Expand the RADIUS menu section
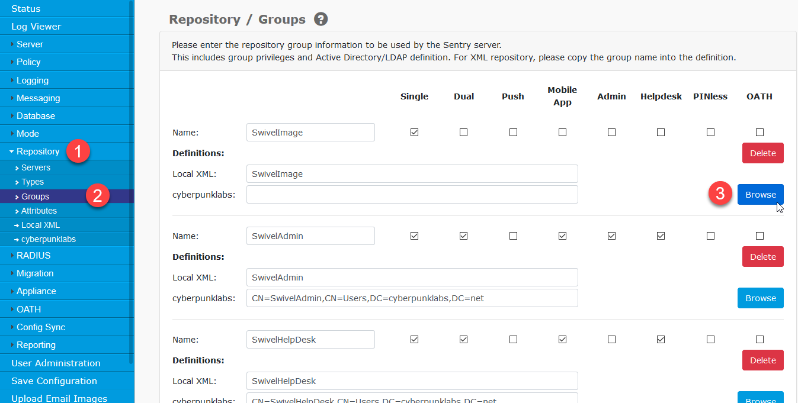 pyautogui.click(x=33, y=256)
